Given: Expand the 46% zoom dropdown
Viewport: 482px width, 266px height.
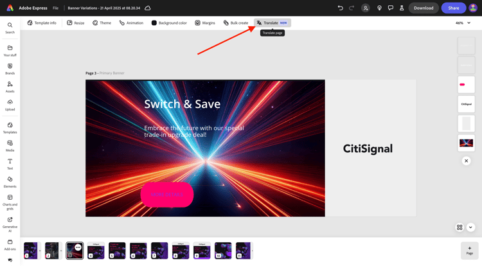Looking at the screenshot, I should point(463,22).
